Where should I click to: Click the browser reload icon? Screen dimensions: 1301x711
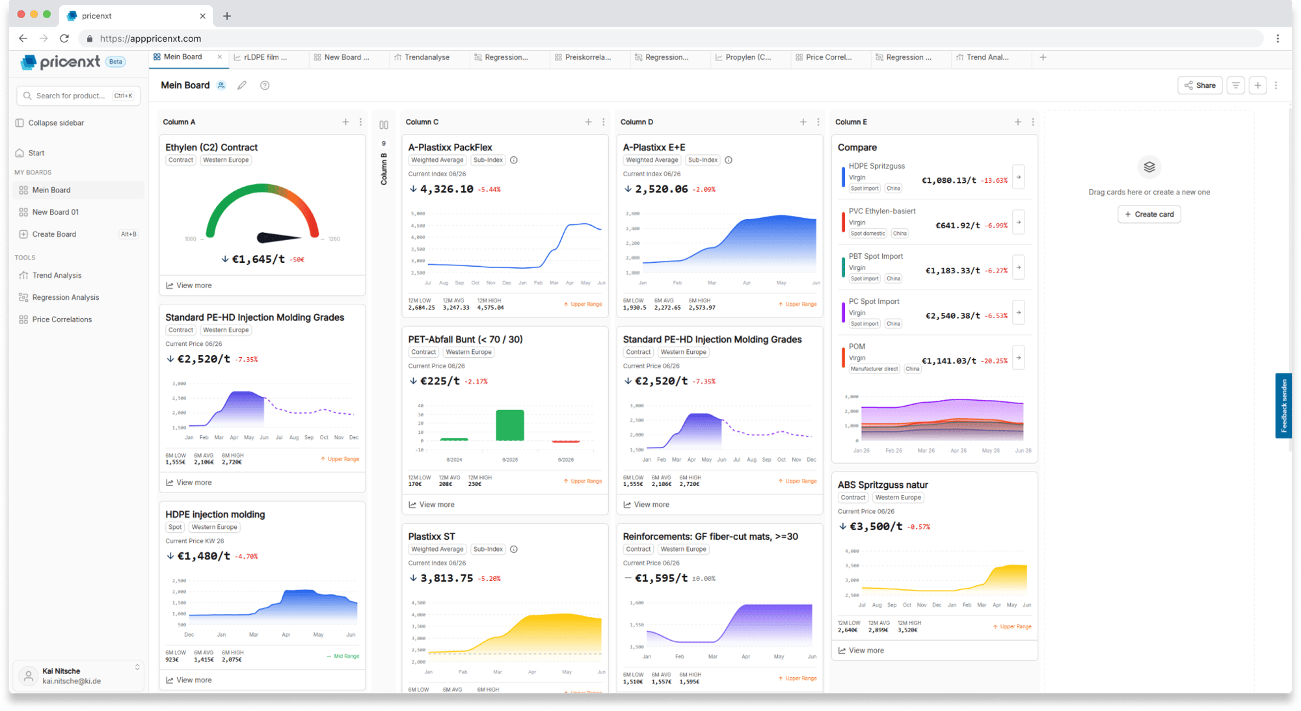(x=64, y=38)
